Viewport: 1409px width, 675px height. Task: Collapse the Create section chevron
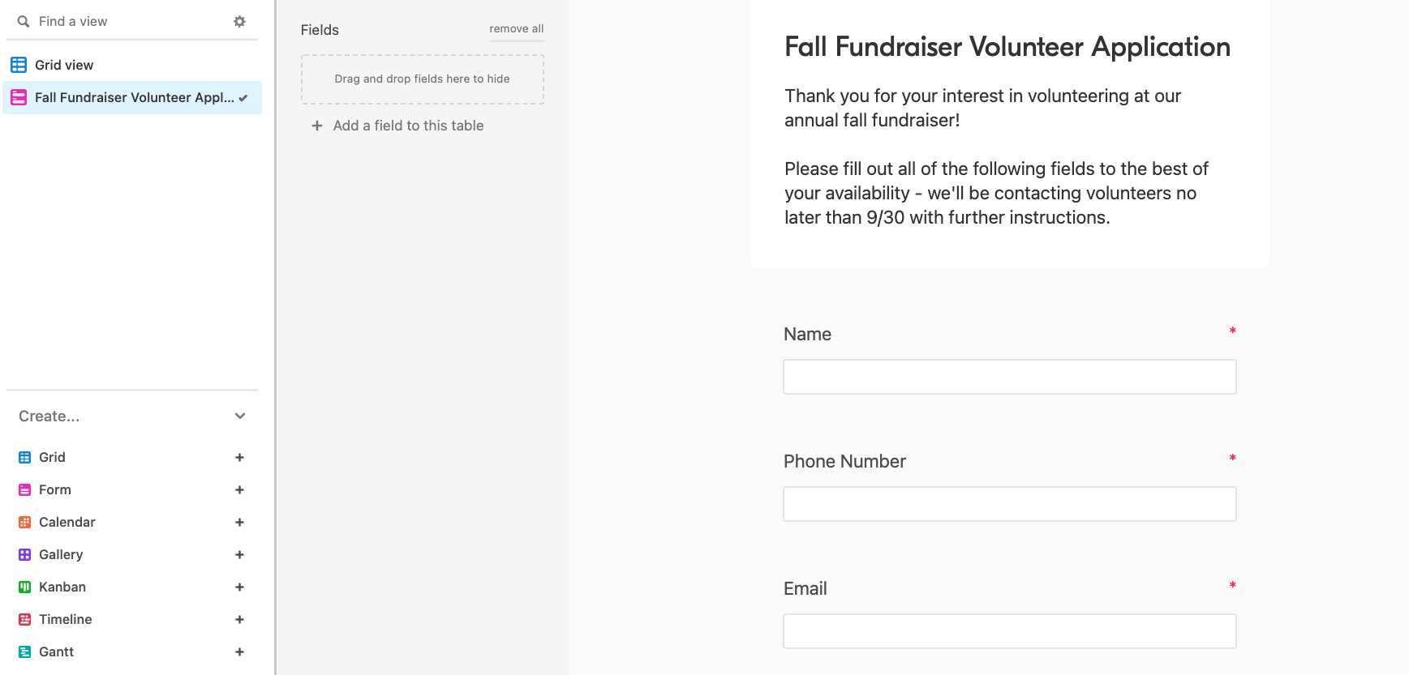(240, 416)
